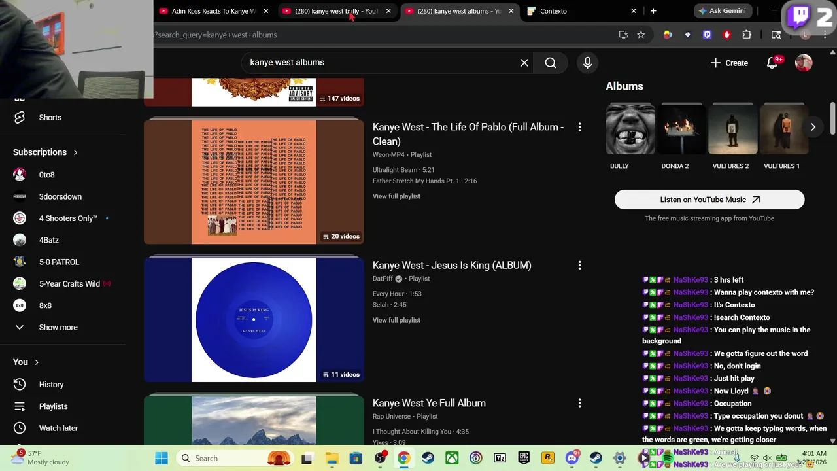Click the Create button
Viewport: 837px width, 471px height.
(729, 63)
